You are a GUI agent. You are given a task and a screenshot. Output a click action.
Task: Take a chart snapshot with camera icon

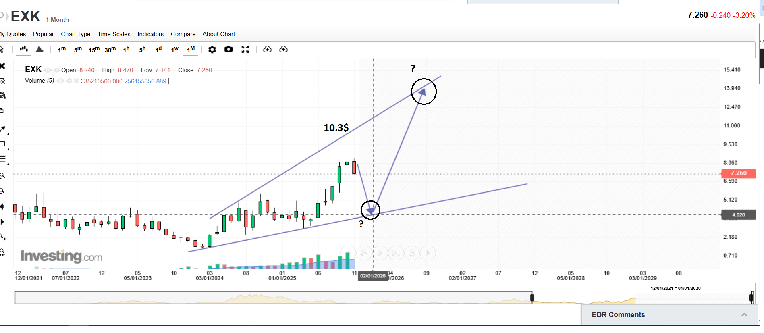coord(228,49)
